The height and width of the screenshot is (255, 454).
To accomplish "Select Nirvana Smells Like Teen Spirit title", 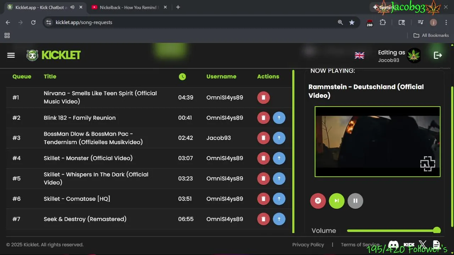I will click(100, 97).
